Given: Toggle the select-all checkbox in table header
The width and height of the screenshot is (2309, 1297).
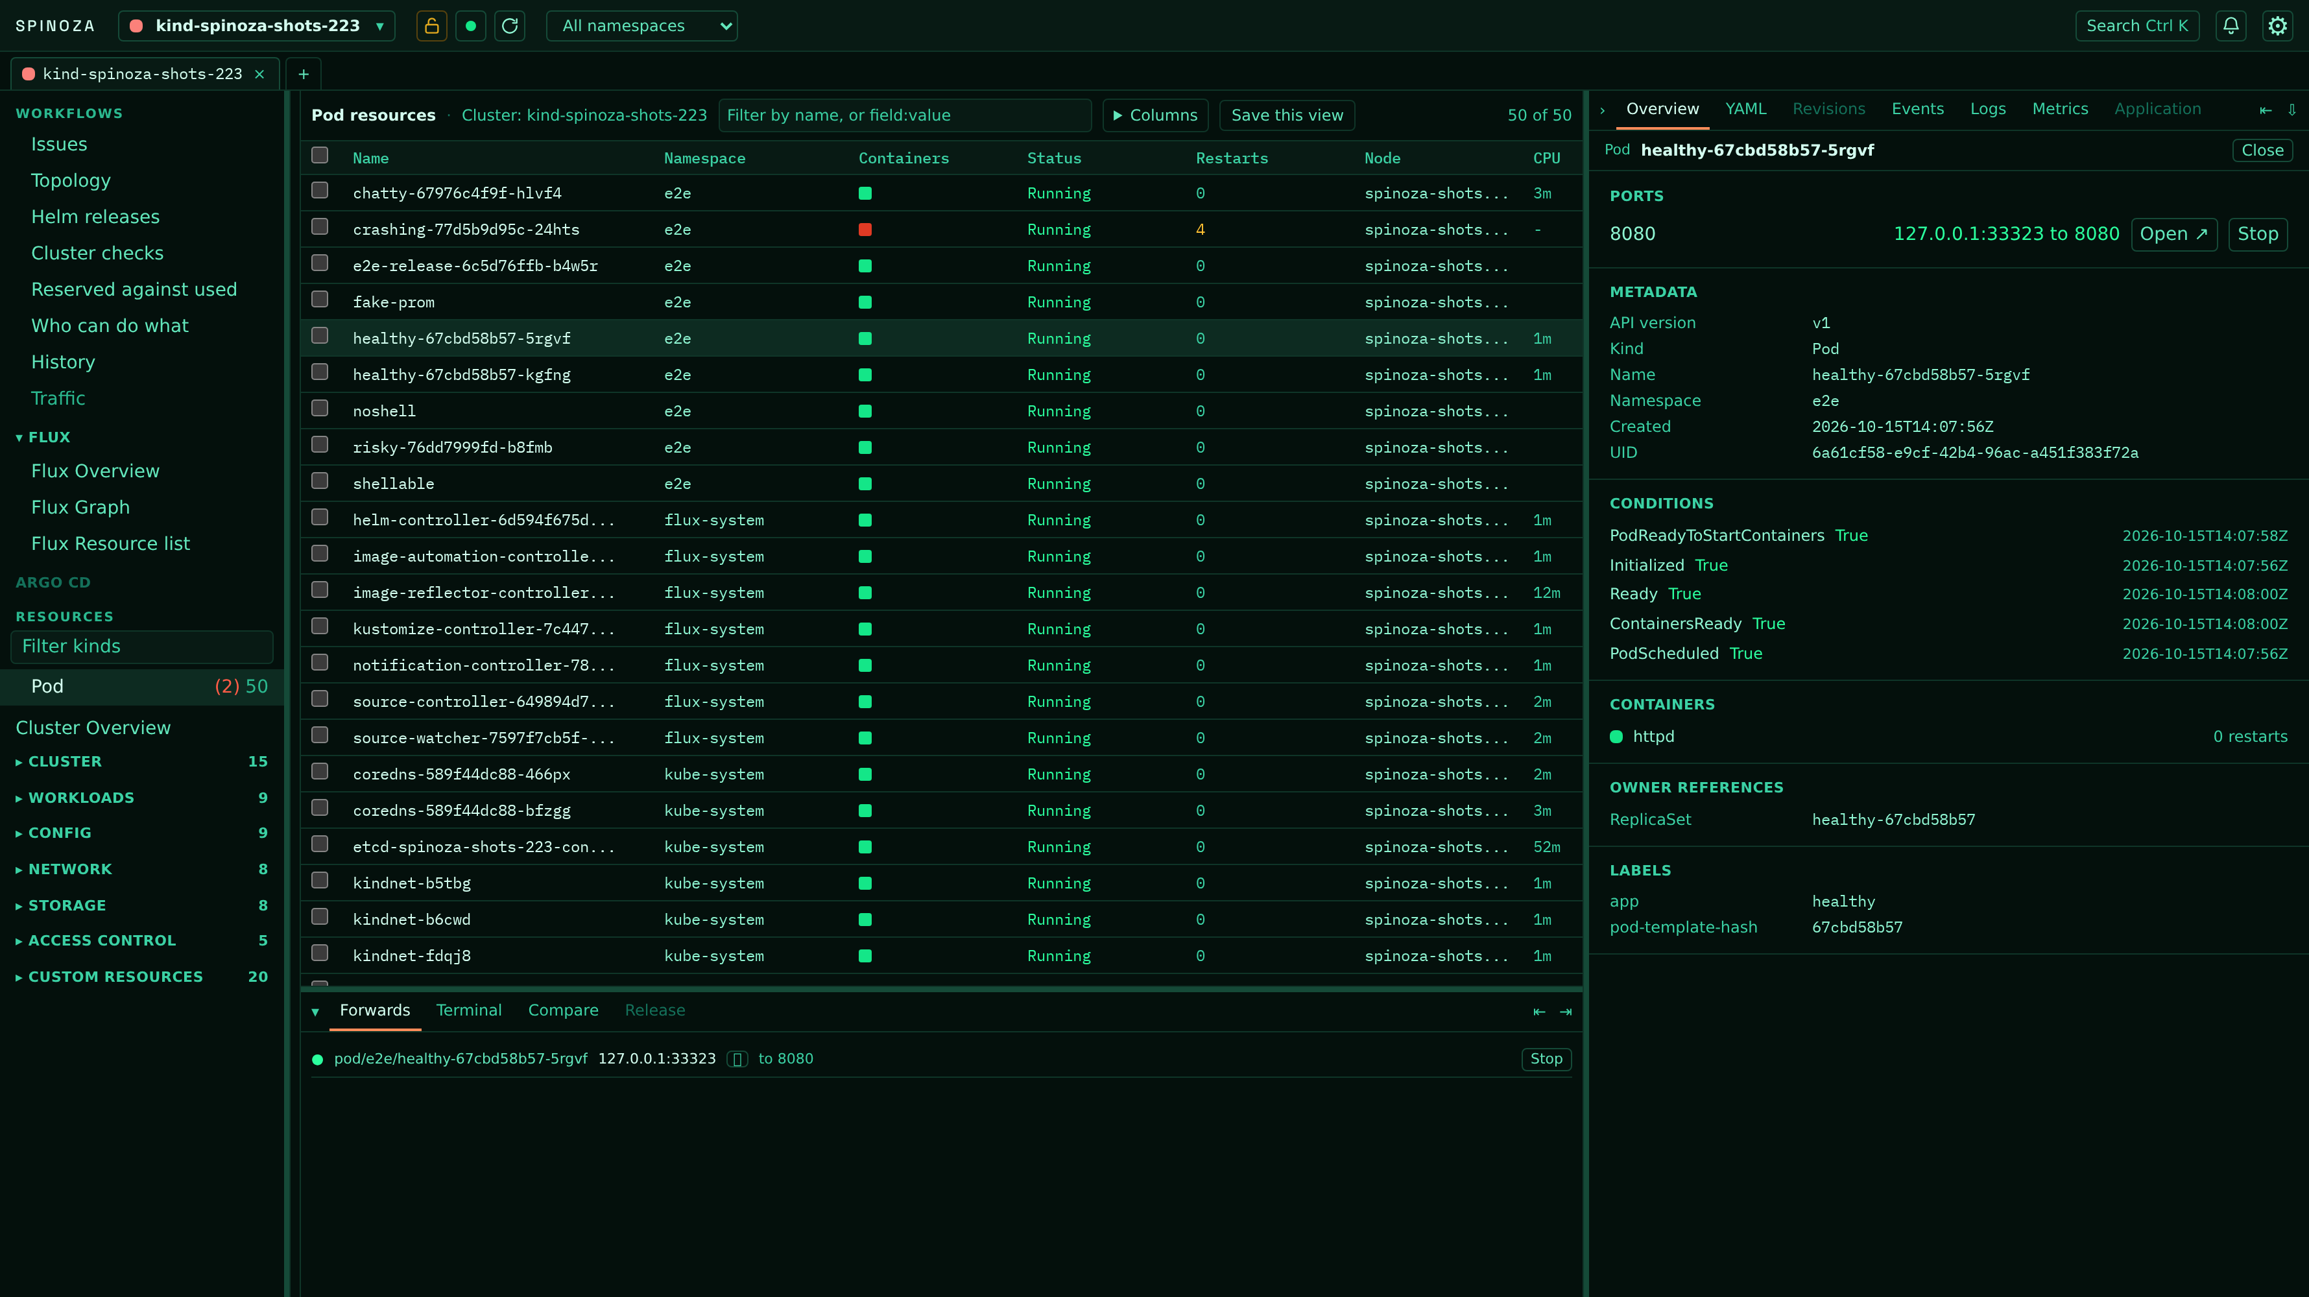Looking at the screenshot, I should pos(320,155).
